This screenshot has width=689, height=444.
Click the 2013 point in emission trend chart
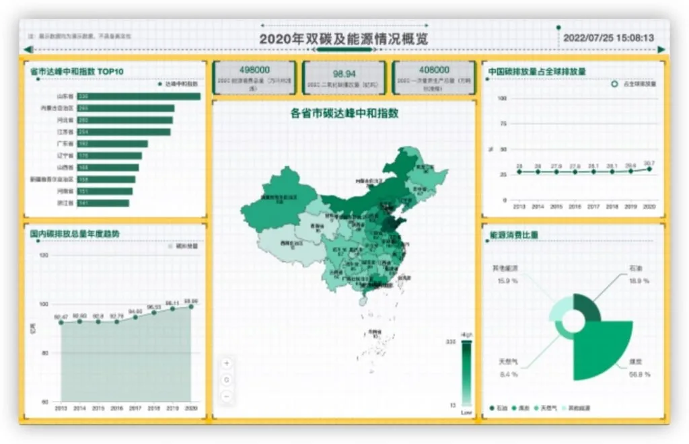pos(61,322)
